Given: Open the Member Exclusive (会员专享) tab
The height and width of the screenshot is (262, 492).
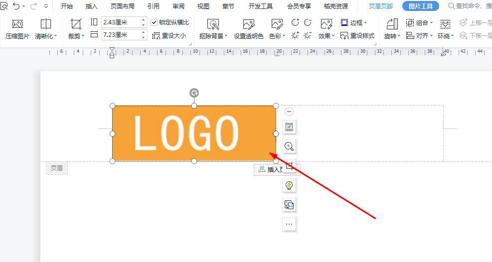Looking at the screenshot, I should 299,6.
